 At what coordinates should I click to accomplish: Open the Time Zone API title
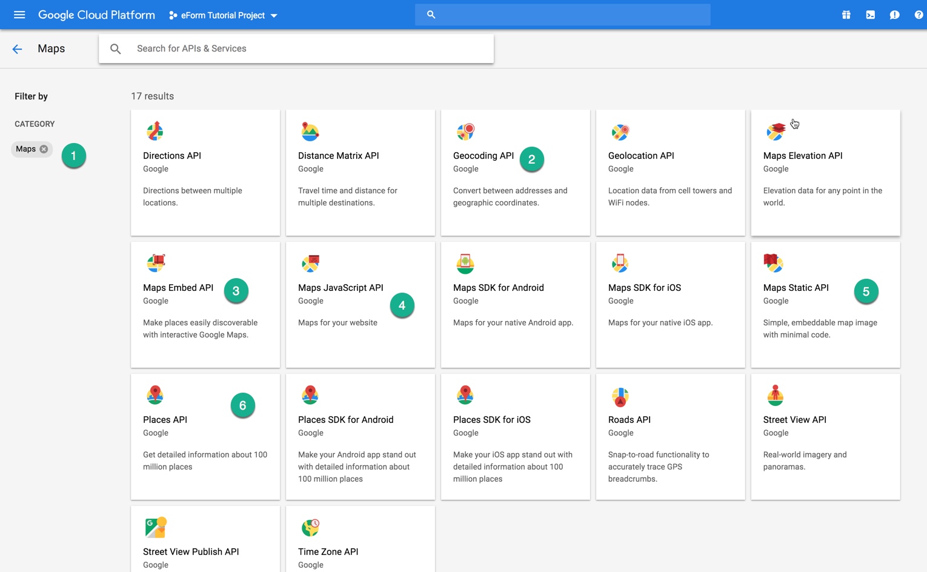328,552
